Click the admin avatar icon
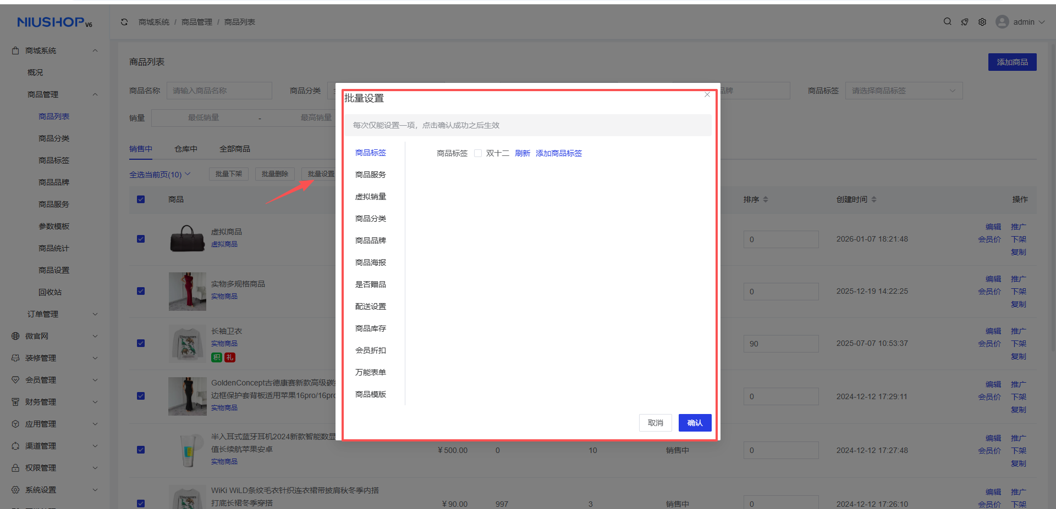This screenshot has height=509, width=1056. tap(1002, 22)
